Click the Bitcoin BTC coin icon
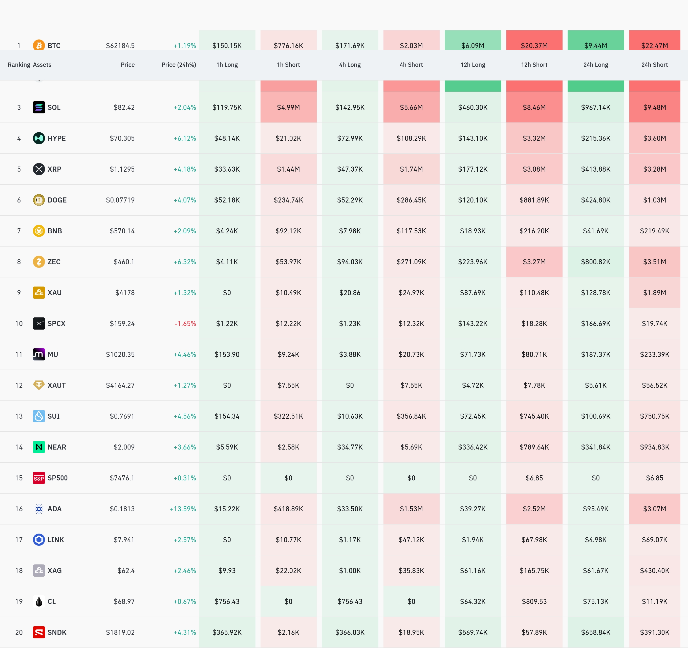Viewport: 688px width, 648px height. point(39,45)
